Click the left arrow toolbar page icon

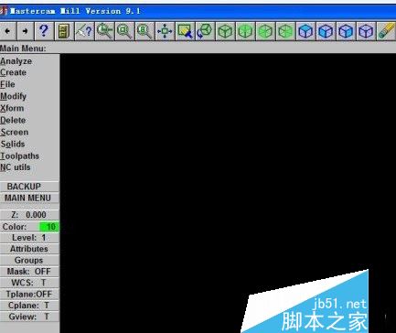[7, 31]
